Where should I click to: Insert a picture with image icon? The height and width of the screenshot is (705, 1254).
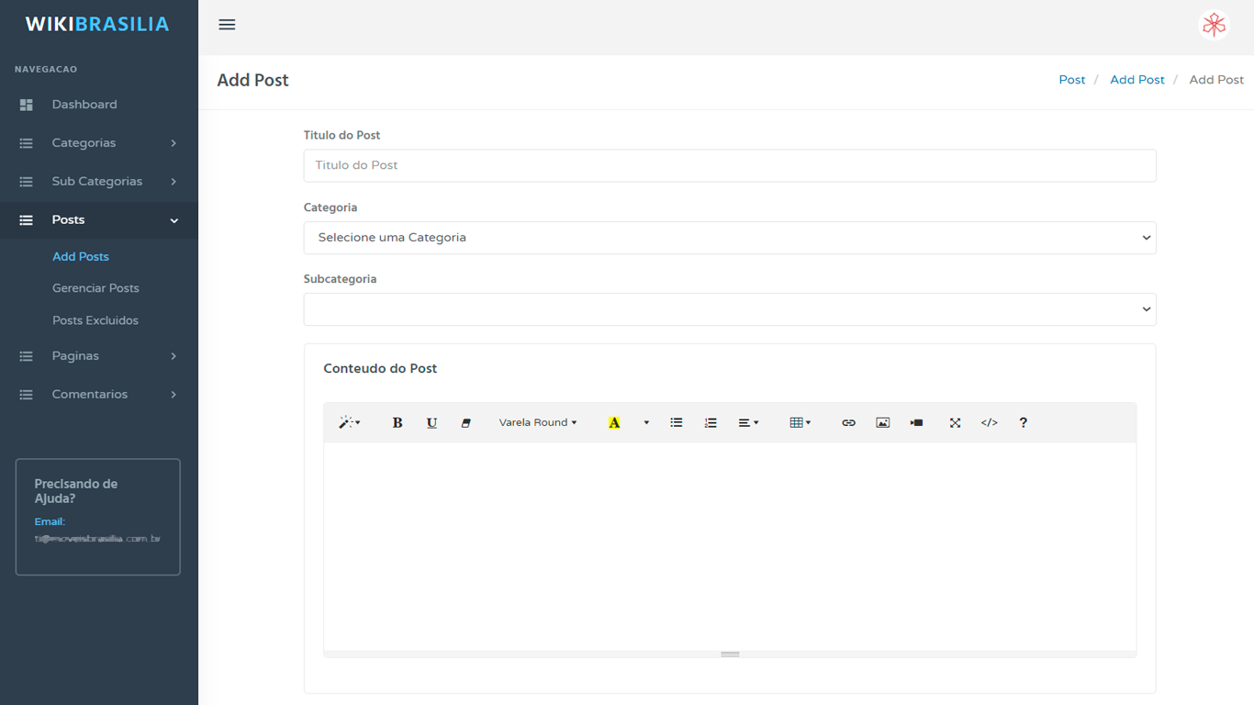[x=882, y=422]
